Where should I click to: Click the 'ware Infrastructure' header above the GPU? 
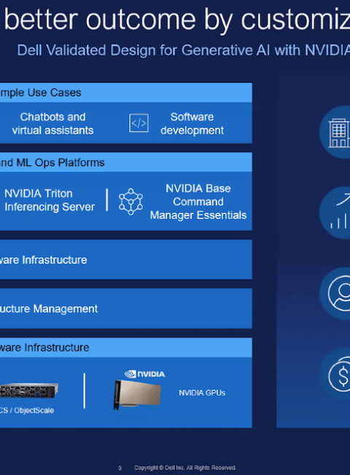pyautogui.click(x=126, y=347)
